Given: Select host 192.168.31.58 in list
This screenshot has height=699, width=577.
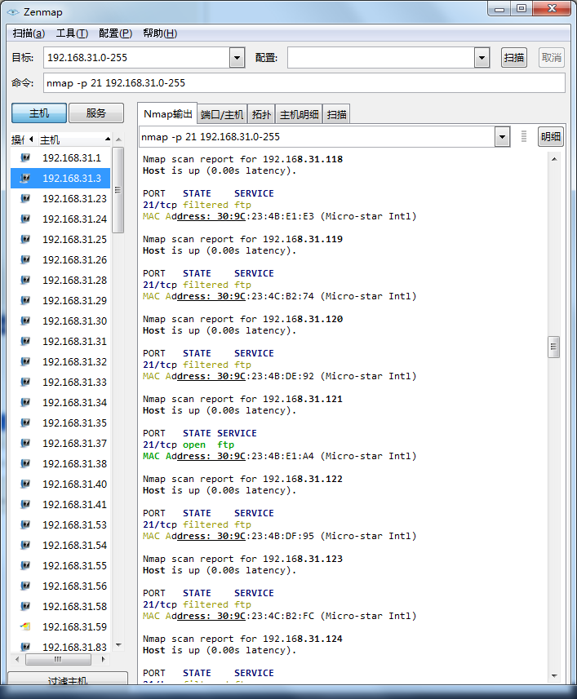Looking at the screenshot, I should [x=60, y=606].
